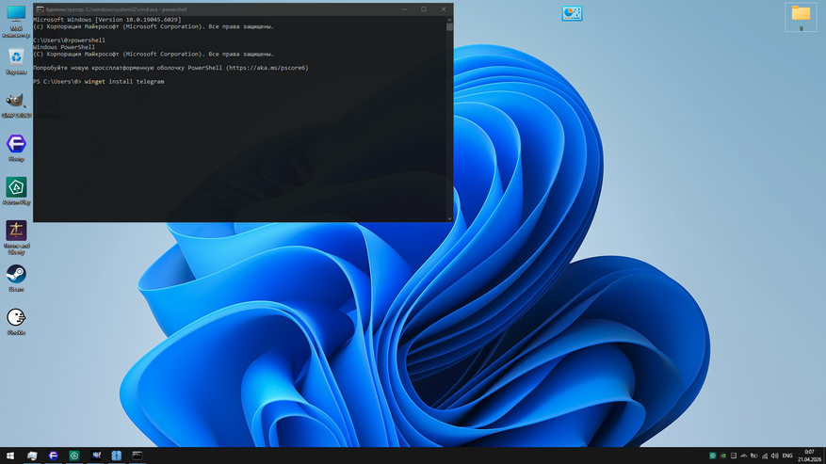Open the clock and date flyout
Viewport: 826px width, 464px height.
(x=809, y=456)
